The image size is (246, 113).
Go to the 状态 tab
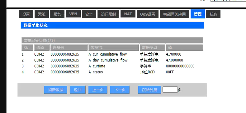pos(213,14)
